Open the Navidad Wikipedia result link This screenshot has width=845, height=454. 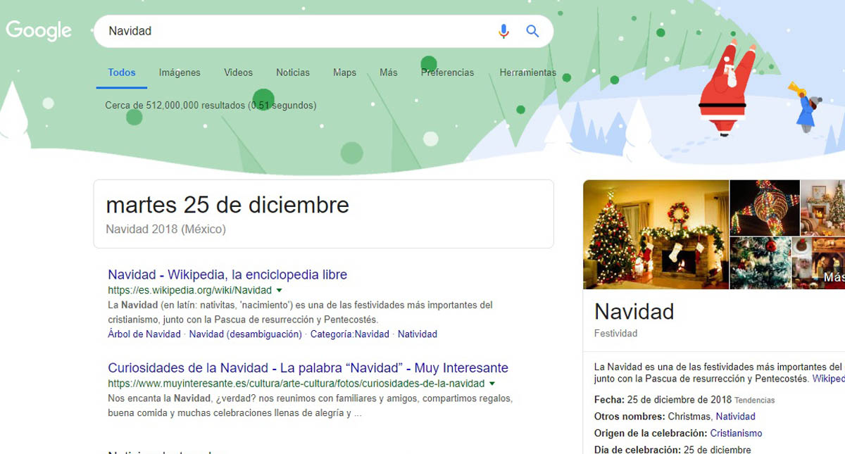coord(227,275)
